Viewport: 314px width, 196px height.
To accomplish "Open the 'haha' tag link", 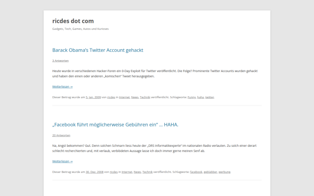I will [200, 97].
